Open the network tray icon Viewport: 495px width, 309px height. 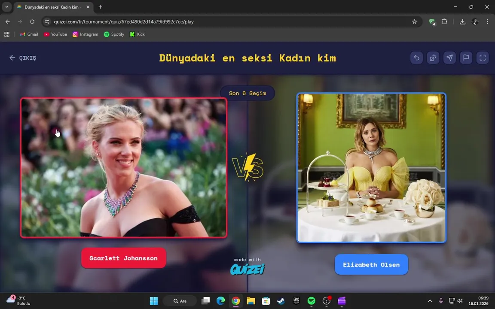[x=452, y=301]
